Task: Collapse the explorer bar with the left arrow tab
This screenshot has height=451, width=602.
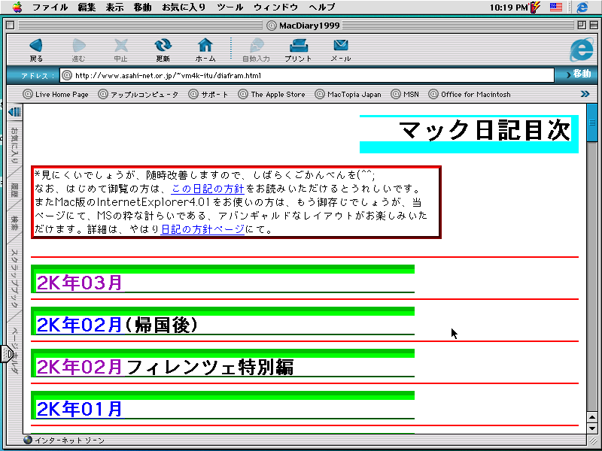Action: click(x=14, y=112)
